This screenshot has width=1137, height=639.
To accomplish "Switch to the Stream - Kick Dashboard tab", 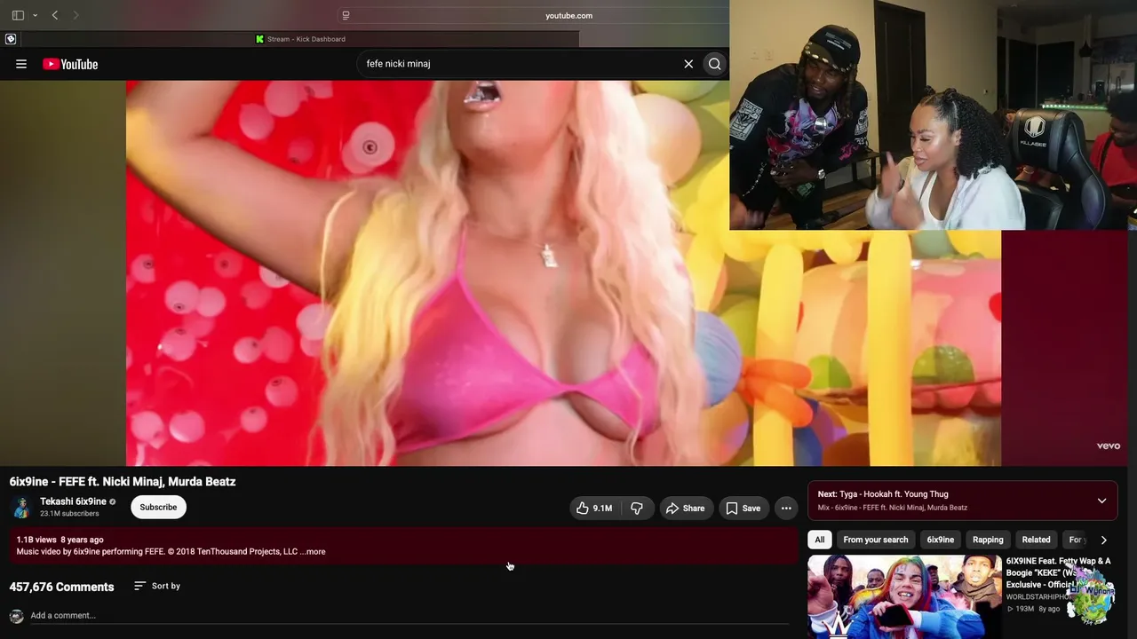I will pos(300,39).
